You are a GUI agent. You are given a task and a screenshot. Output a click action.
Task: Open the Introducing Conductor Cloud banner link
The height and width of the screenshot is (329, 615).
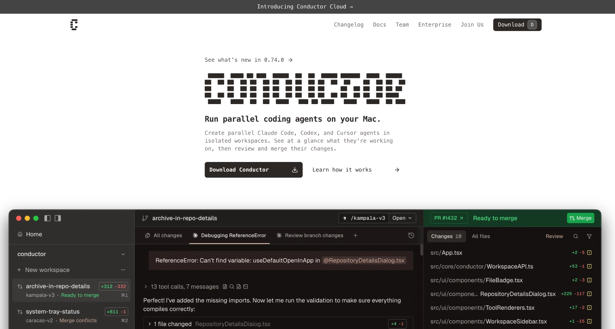pyautogui.click(x=305, y=7)
